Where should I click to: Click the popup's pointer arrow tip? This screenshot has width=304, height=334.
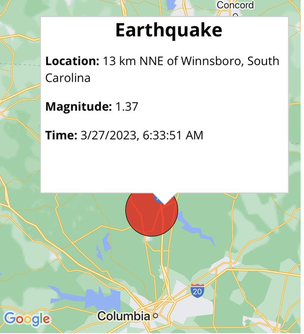[165, 204]
